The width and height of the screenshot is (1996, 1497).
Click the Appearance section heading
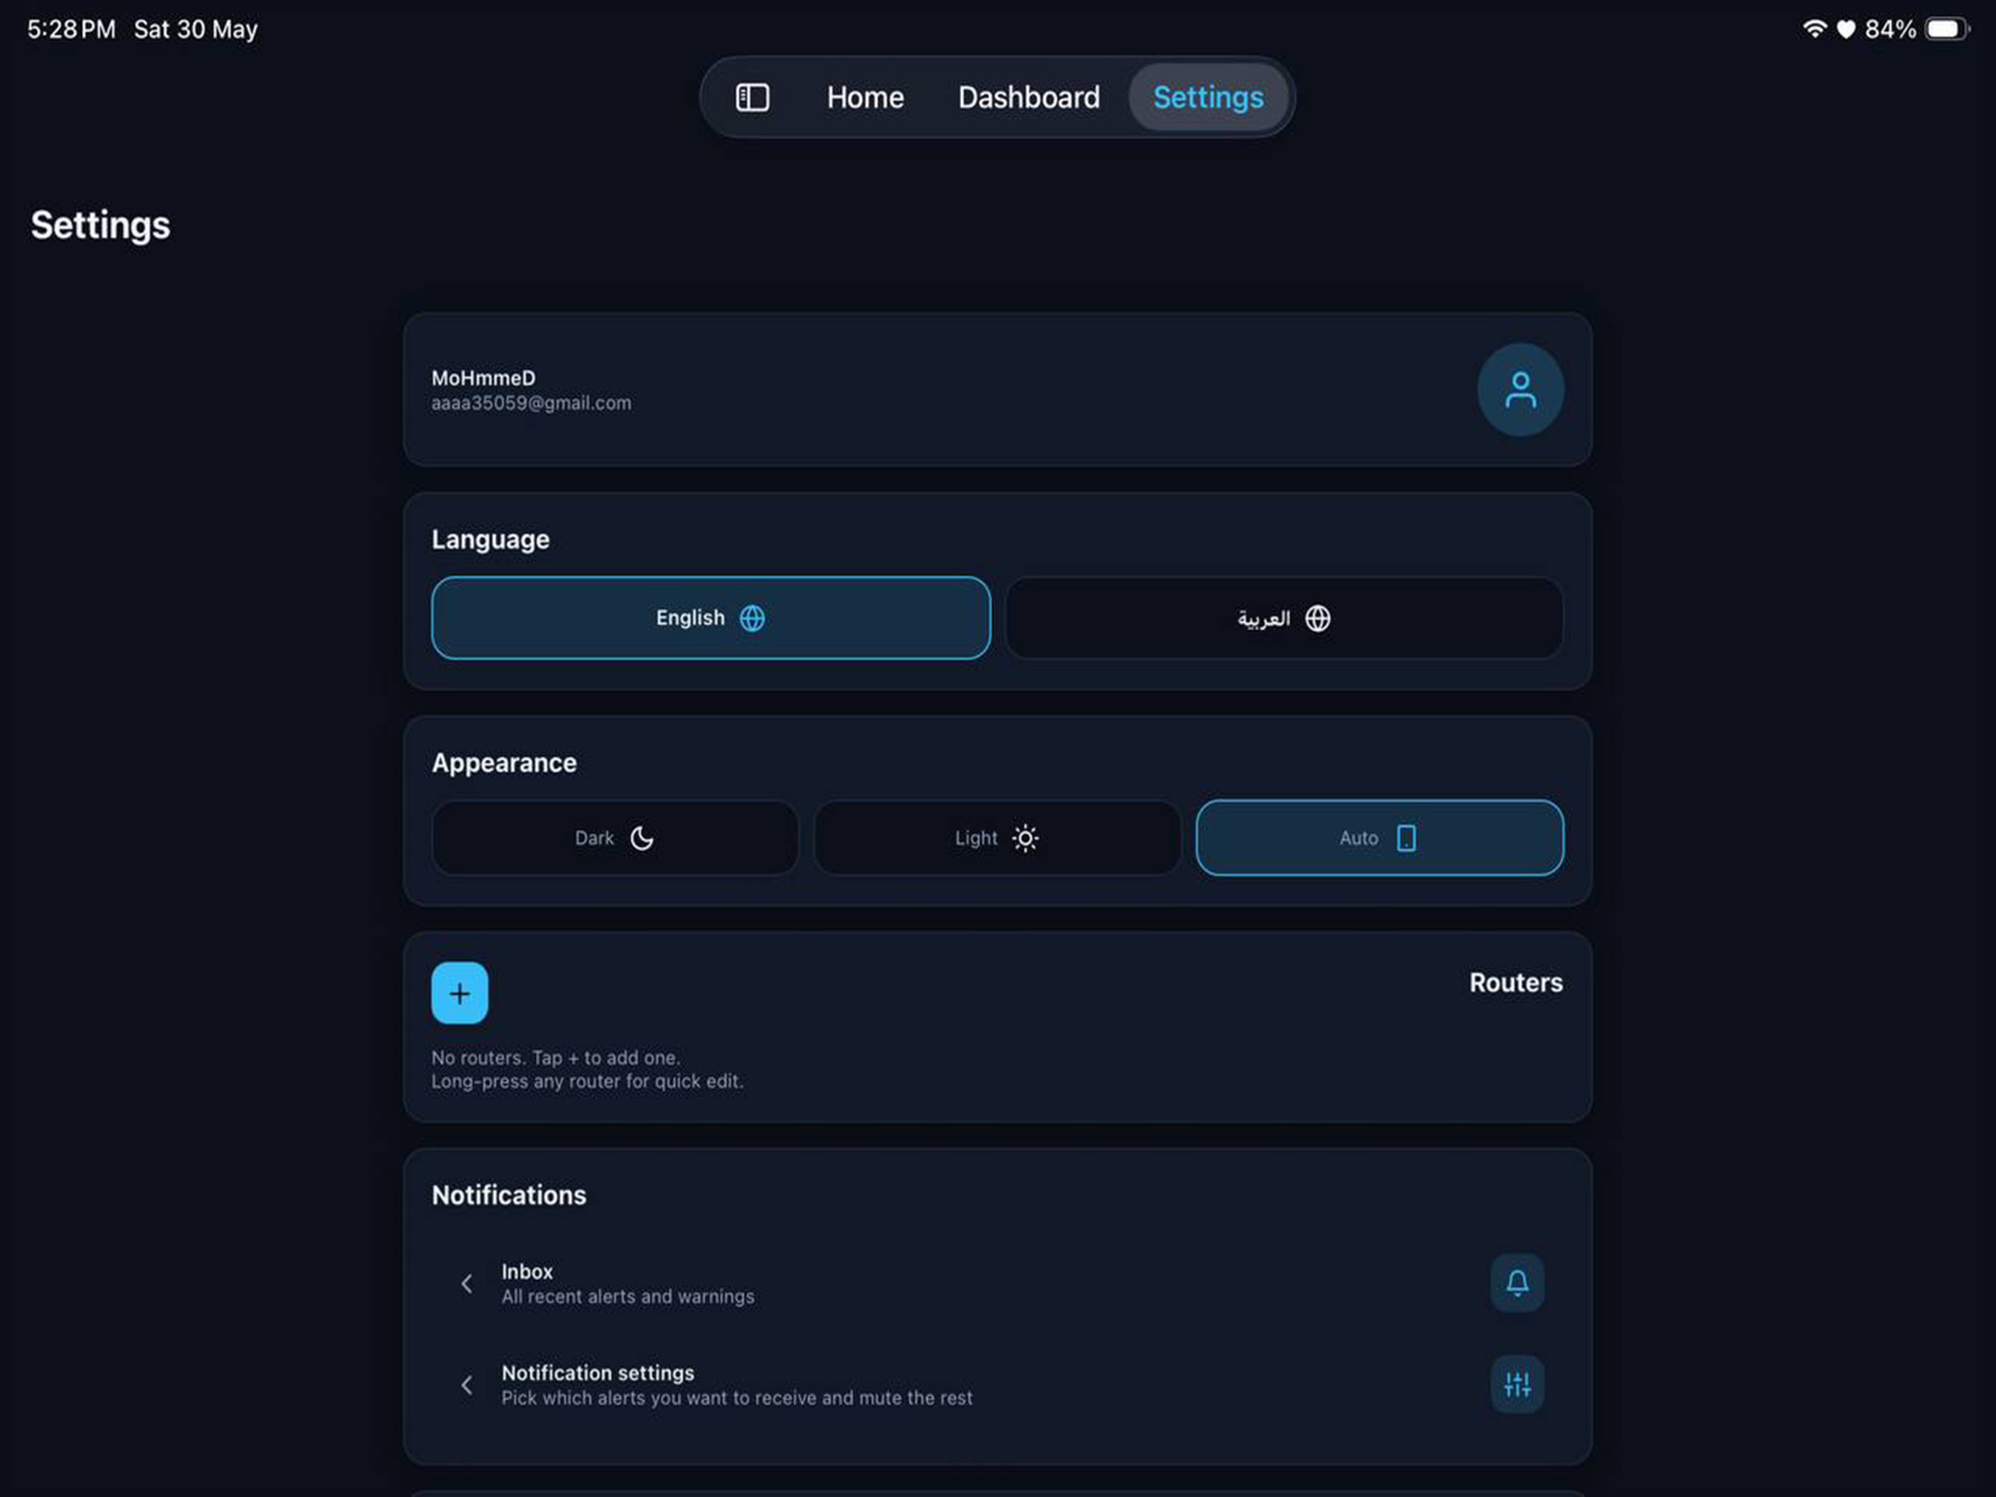point(504,764)
